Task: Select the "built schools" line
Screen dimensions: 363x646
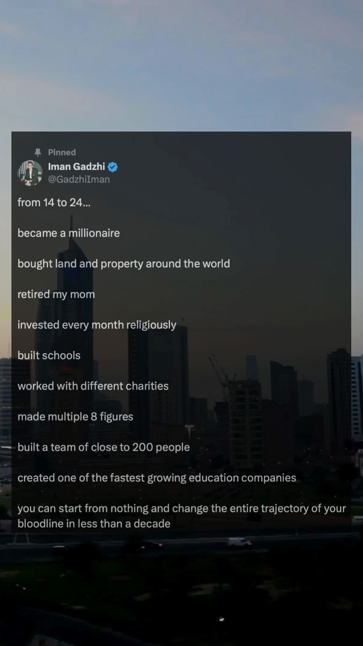Action: coord(49,356)
